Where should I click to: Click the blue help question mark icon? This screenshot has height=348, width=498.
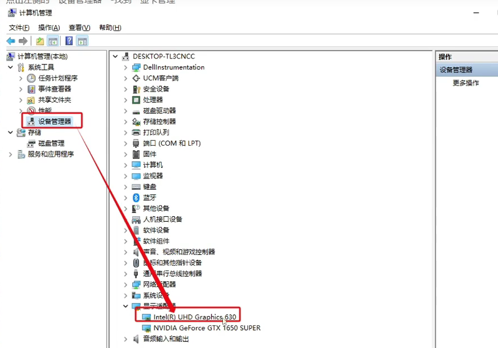click(69, 41)
